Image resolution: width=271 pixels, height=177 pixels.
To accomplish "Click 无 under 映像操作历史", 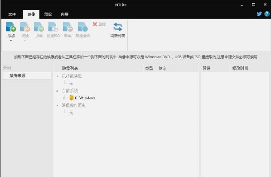I will tap(71, 112).
